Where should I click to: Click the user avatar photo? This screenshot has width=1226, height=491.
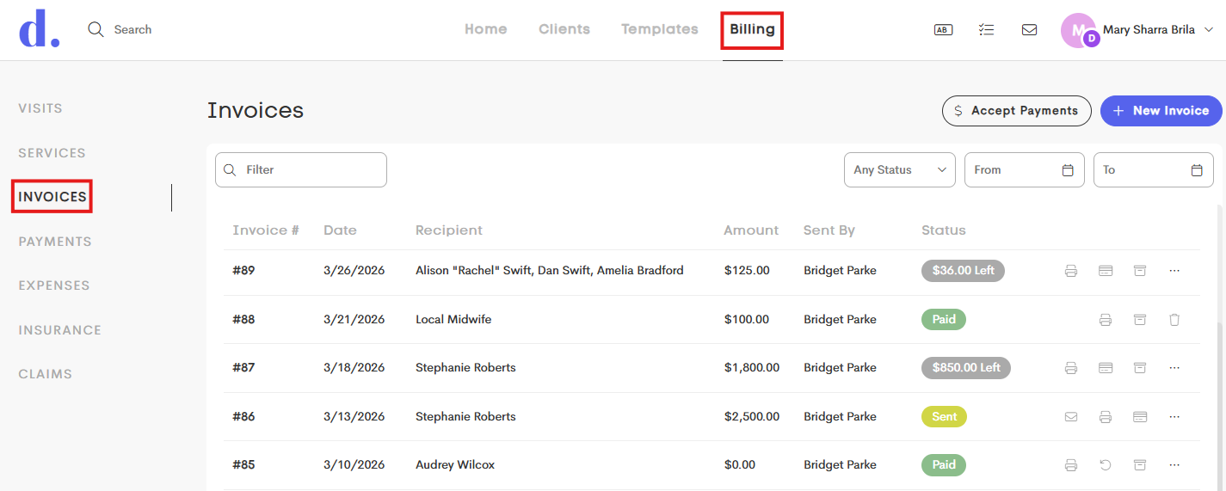[1079, 30]
